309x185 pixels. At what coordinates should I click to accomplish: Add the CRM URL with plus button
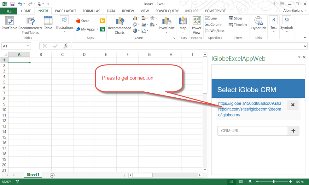294,131
